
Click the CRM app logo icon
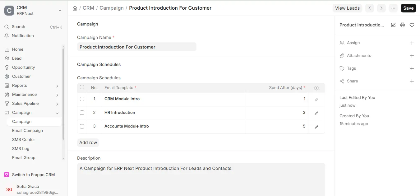point(9,11)
